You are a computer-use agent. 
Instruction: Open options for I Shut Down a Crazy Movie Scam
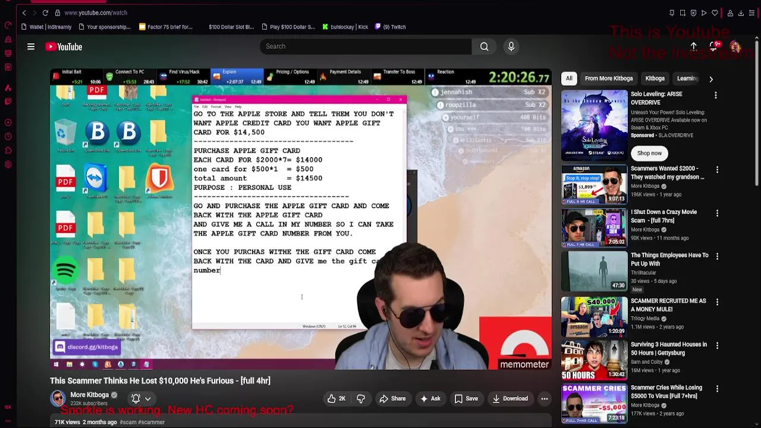pyautogui.click(x=717, y=213)
